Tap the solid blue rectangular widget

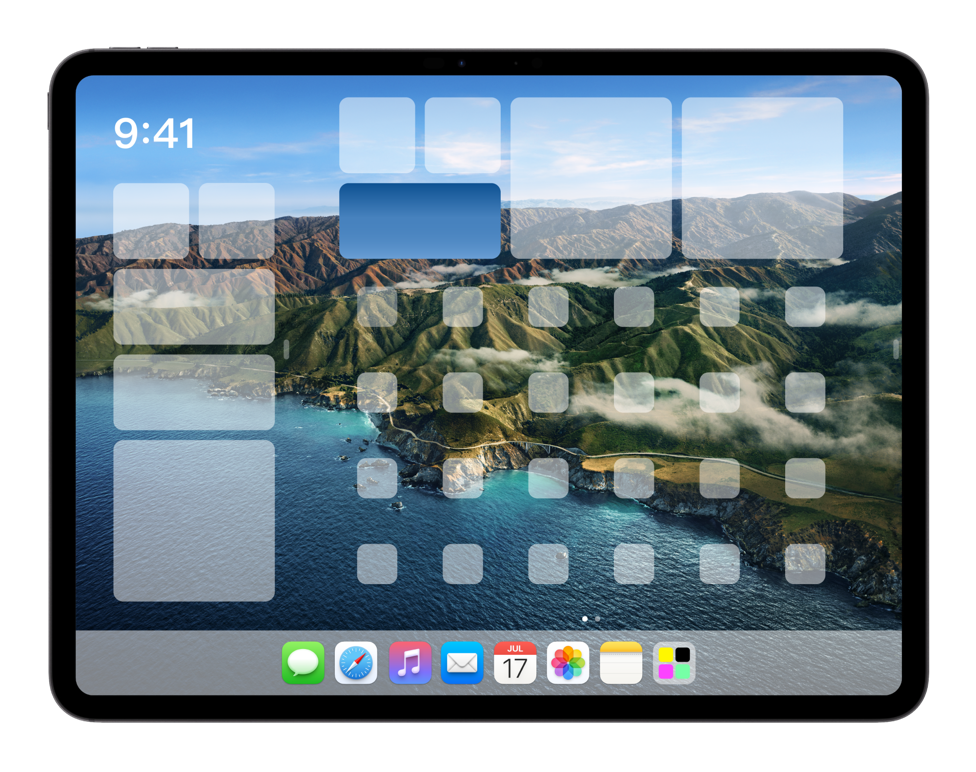pyautogui.click(x=420, y=221)
